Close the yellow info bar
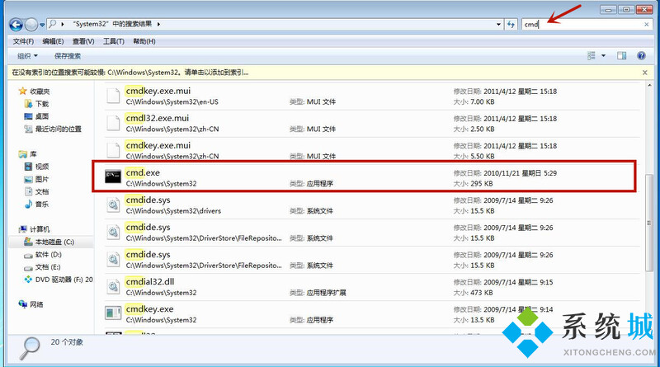This screenshot has width=660, height=367. click(645, 73)
